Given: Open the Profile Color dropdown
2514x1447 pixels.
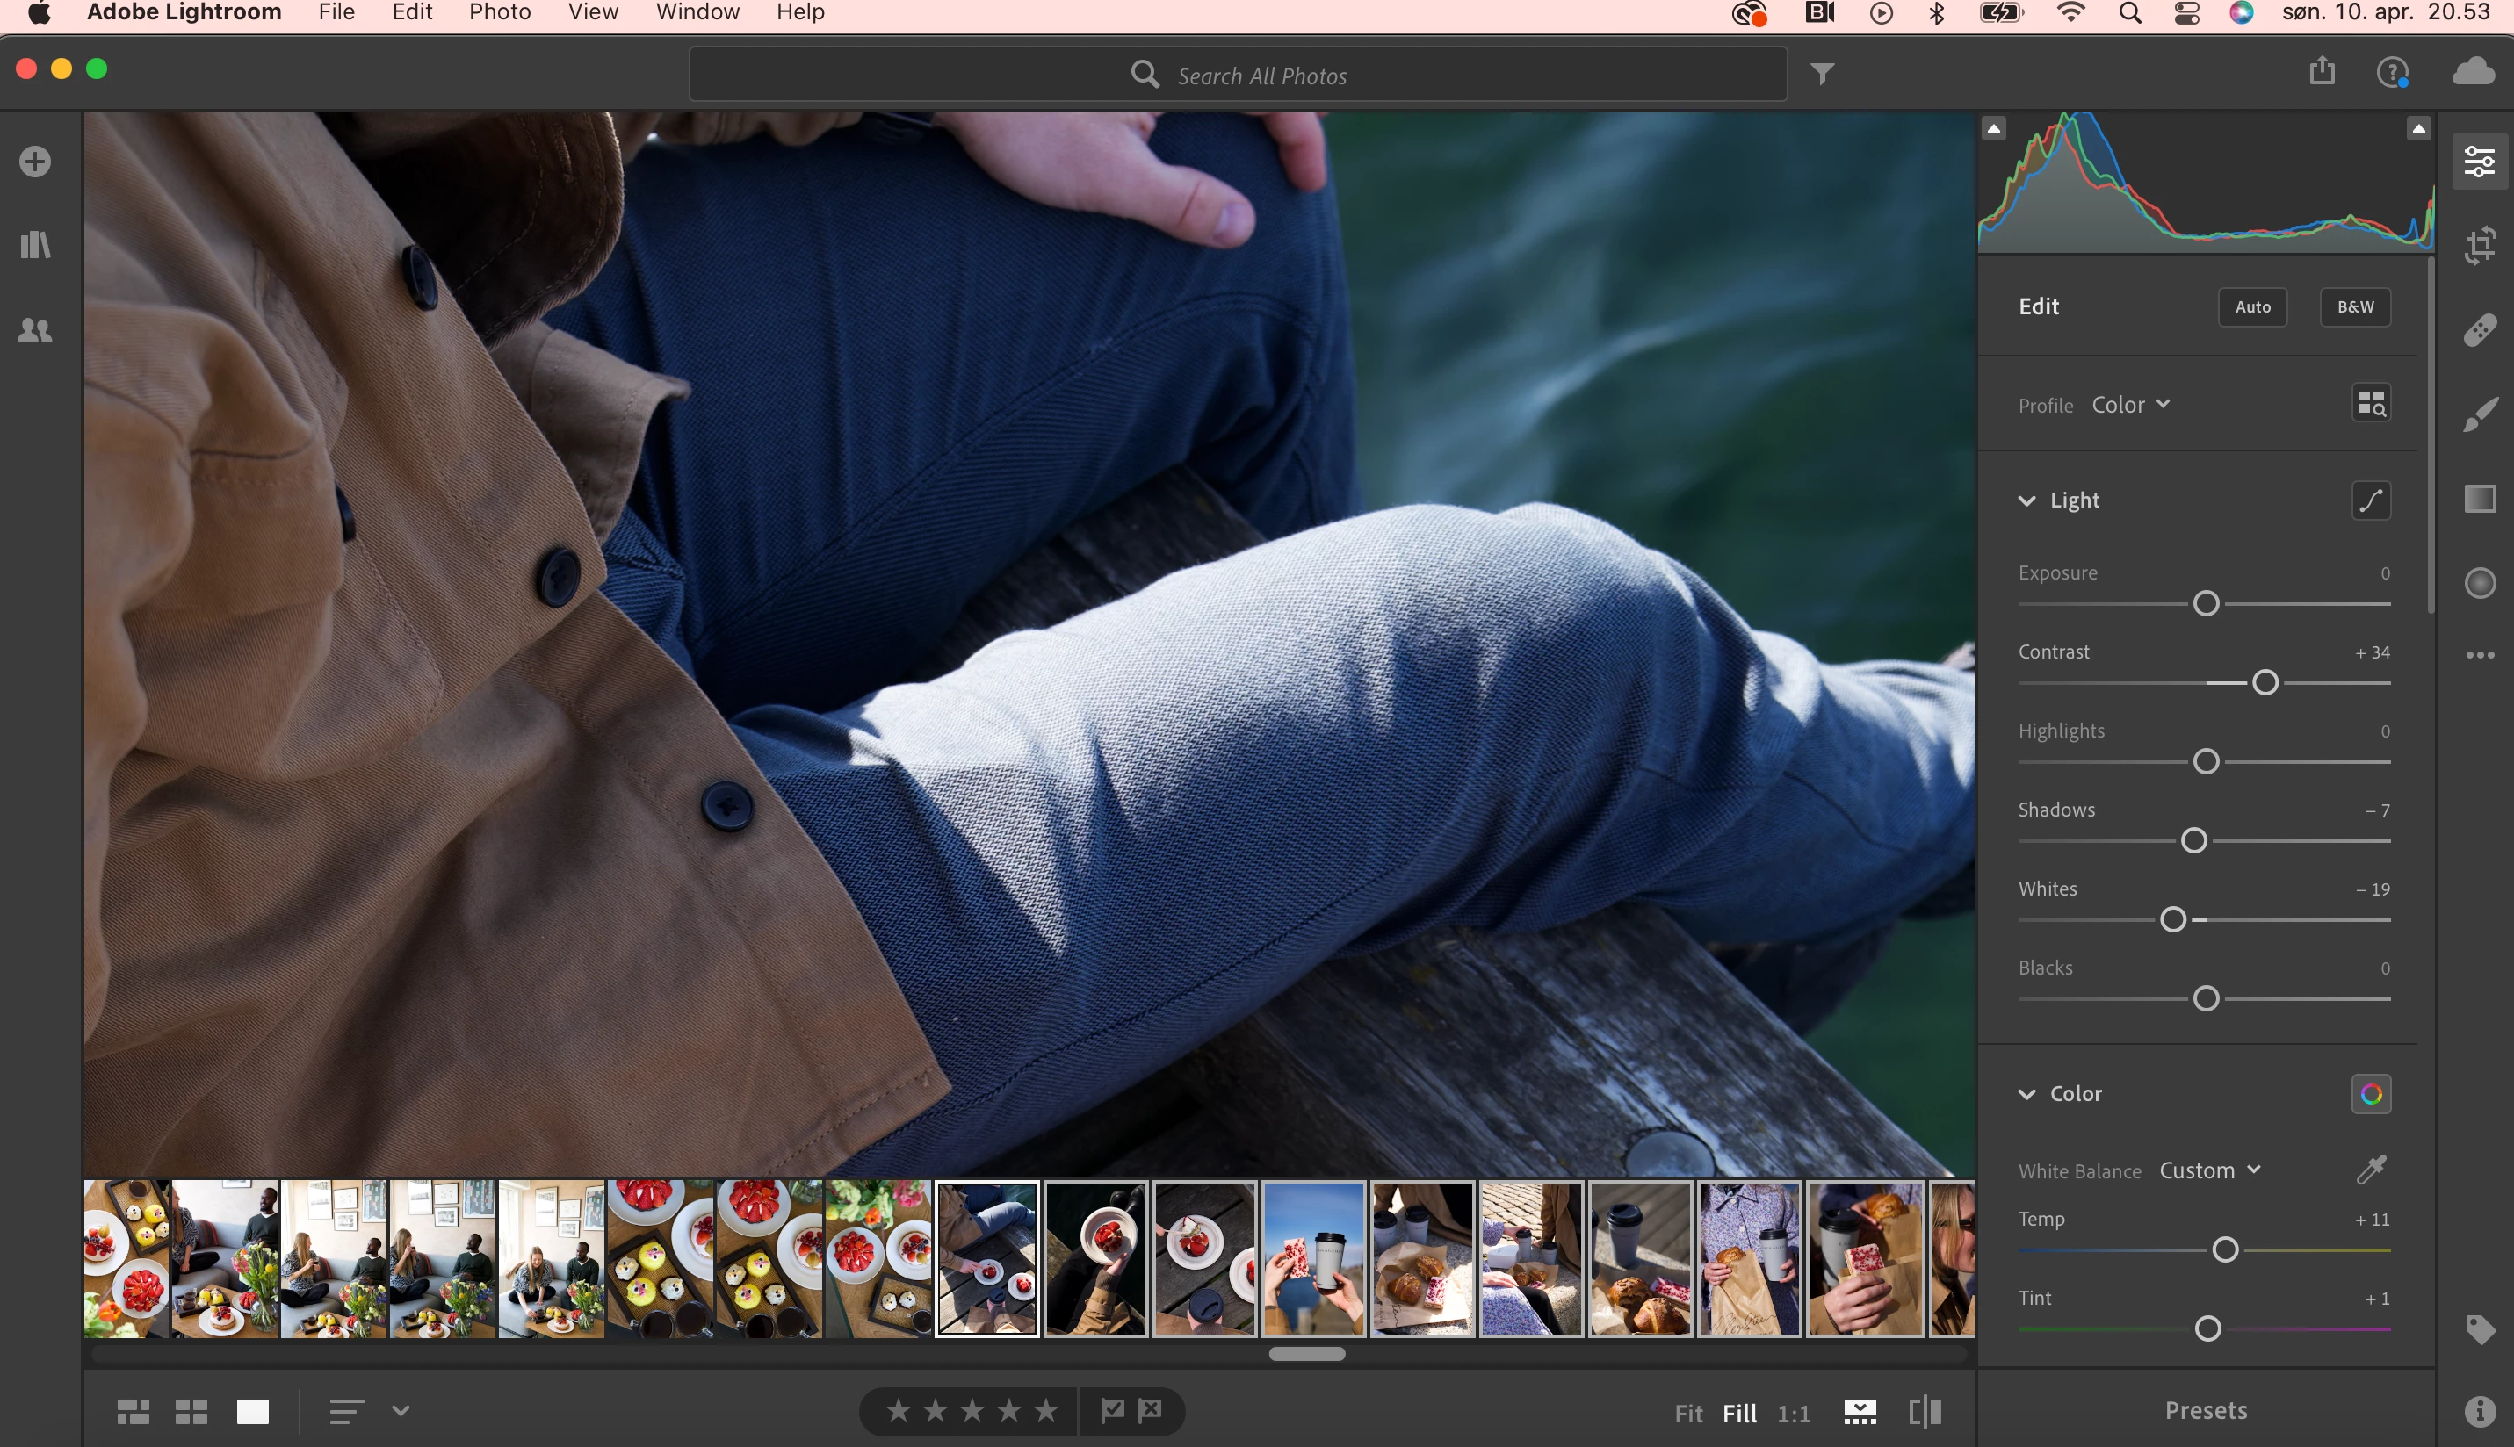Looking at the screenshot, I should [x=2130, y=405].
